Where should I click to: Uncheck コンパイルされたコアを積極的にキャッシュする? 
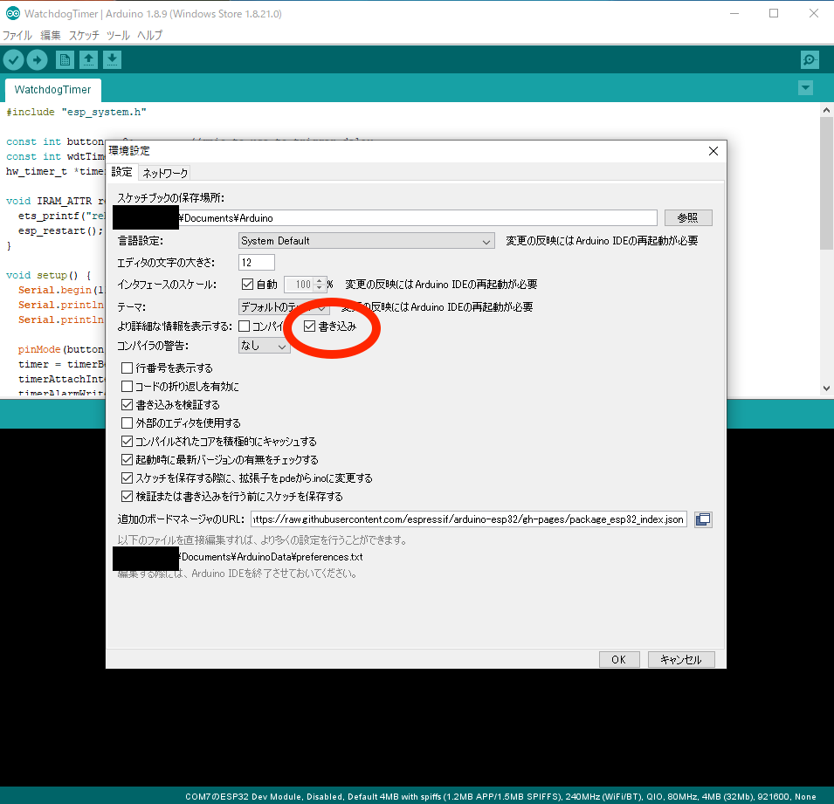[x=128, y=442]
